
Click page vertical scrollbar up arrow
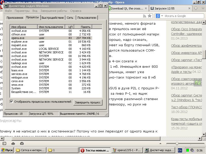[x=204, y=22]
